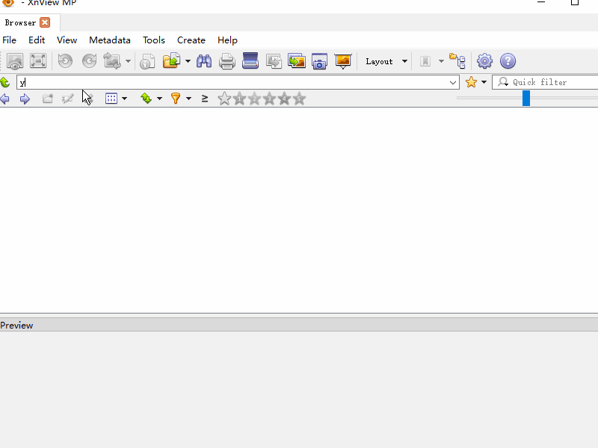Open the filter funnel dropdown arrow

click(188, 99)
